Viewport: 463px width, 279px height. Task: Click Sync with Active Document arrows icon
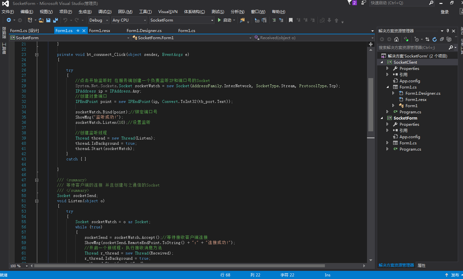coord(427,39)
